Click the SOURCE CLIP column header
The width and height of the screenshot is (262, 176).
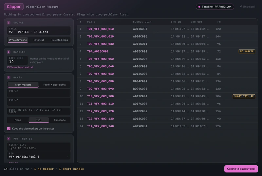pyautogui.click(x=142, y=22)
